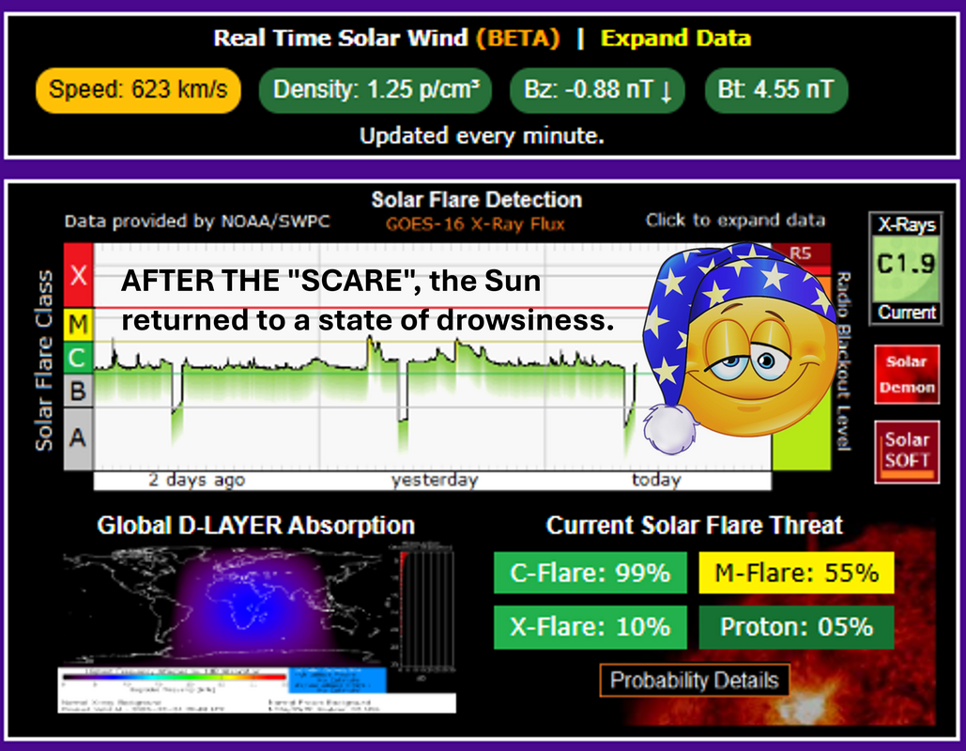Click the C-Flare 99% probability box

[590, 573]
